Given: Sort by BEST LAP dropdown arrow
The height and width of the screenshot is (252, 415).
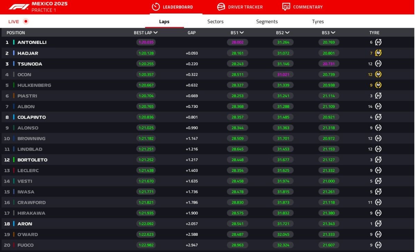Looking at the screenshot, I should pyautogui.click(x=156, y=33).
